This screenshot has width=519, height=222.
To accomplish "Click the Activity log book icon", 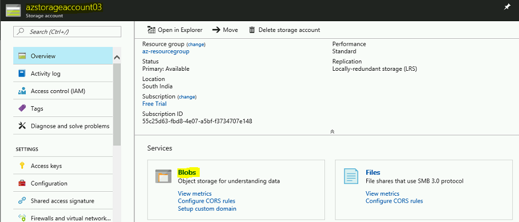I will [x=22, y=74].
